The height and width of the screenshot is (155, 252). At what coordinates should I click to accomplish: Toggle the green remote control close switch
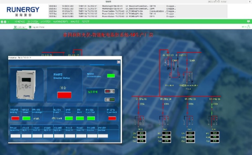click(x=110, y=100)
